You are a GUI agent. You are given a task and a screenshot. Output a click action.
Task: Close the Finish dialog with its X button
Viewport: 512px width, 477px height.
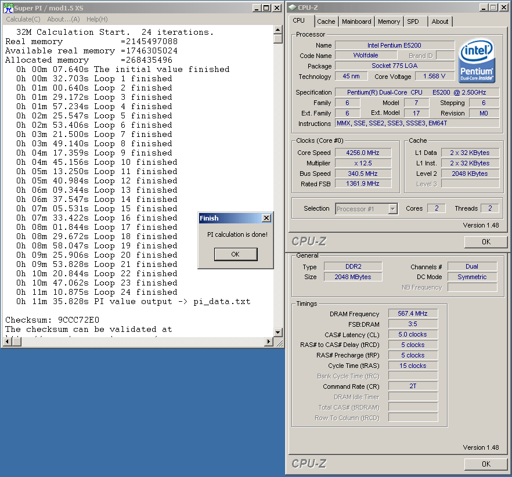coord(266,218)
